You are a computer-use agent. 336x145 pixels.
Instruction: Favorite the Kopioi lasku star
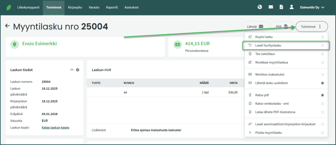pyautogui.click(x=323, y=37)
